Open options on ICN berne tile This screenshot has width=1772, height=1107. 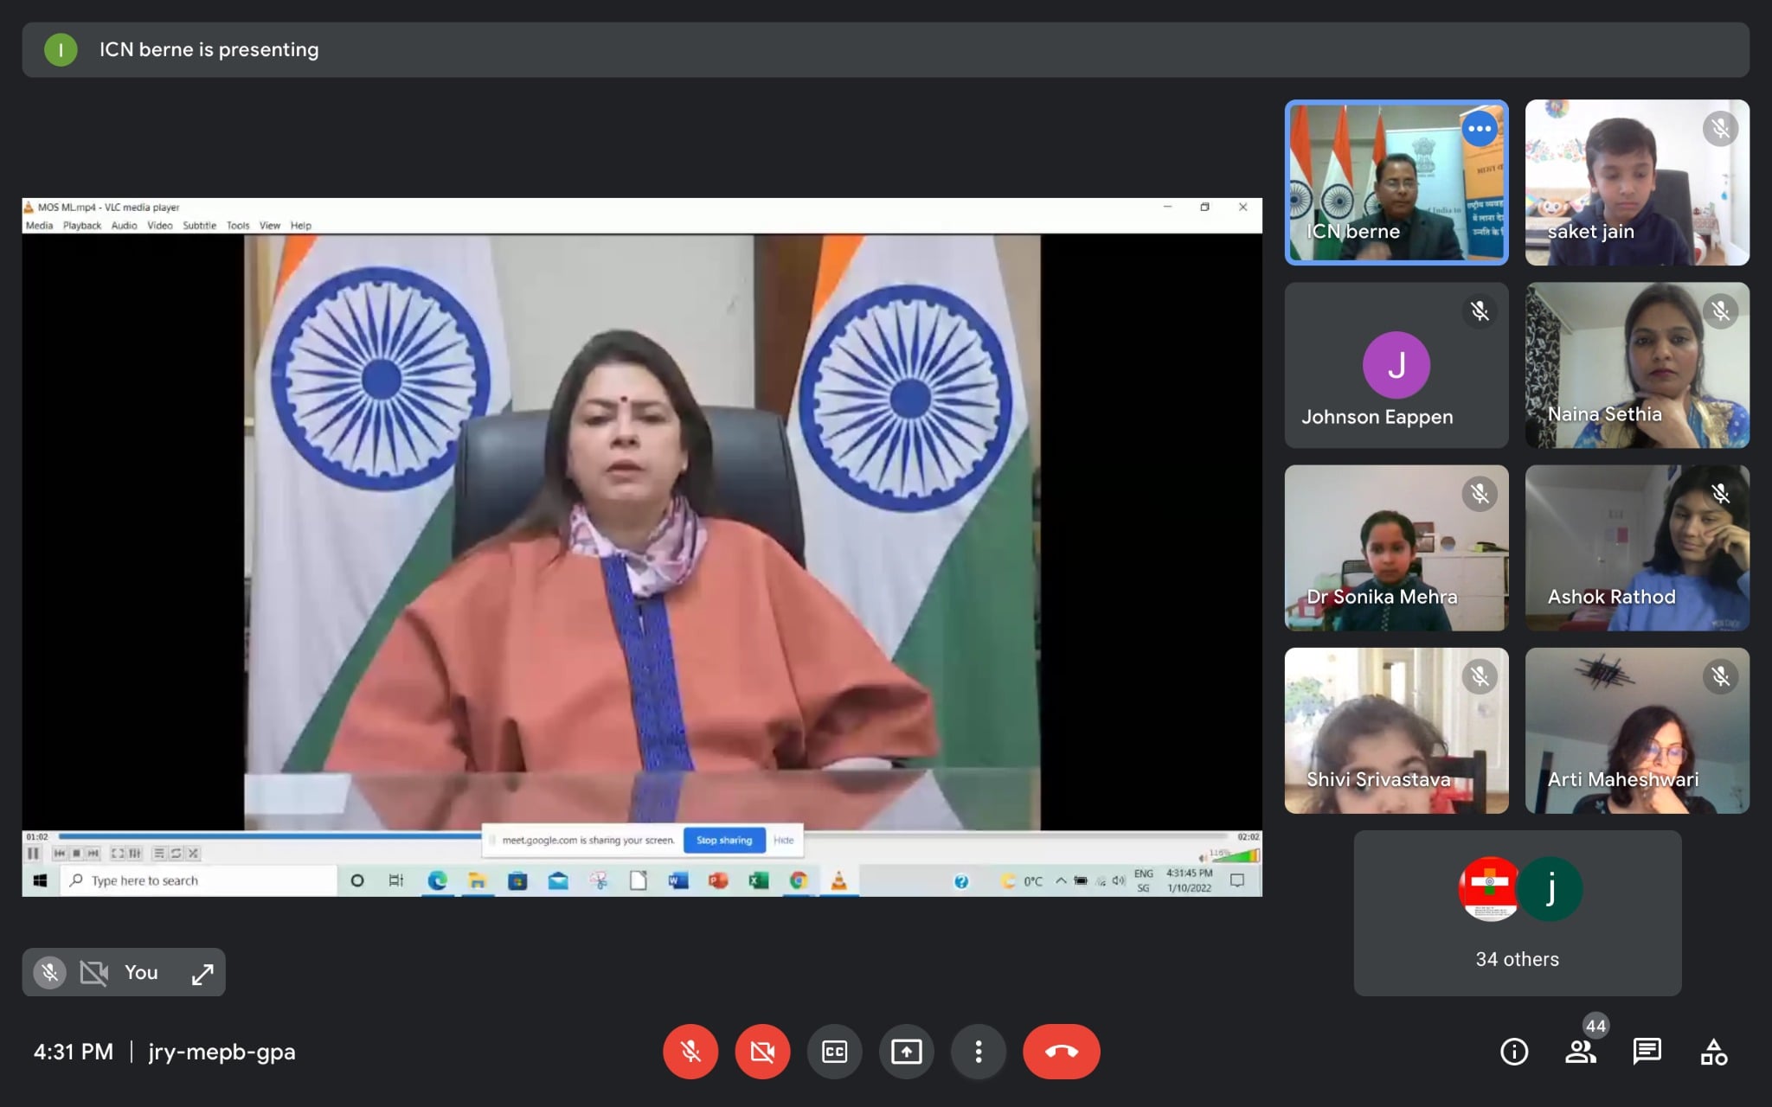click(1479, 129)
